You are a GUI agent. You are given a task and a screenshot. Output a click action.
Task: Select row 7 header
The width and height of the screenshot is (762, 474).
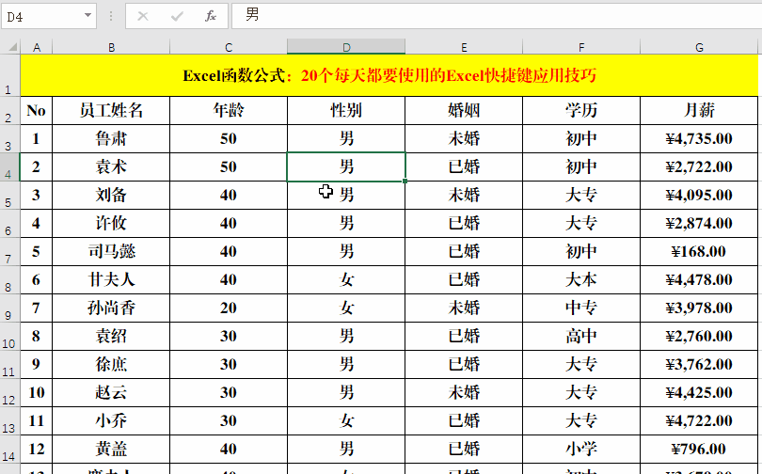[9, 251]
